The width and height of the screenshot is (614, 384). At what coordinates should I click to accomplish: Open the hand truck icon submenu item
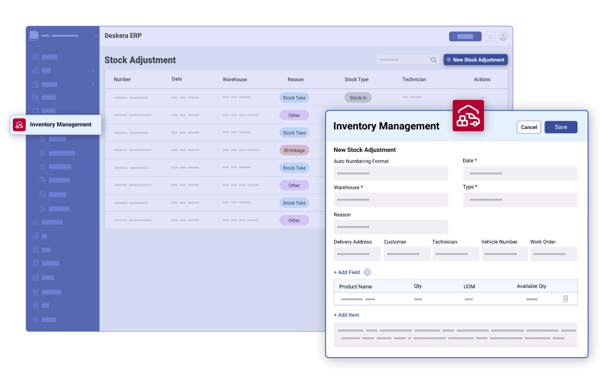pos(43,209)
